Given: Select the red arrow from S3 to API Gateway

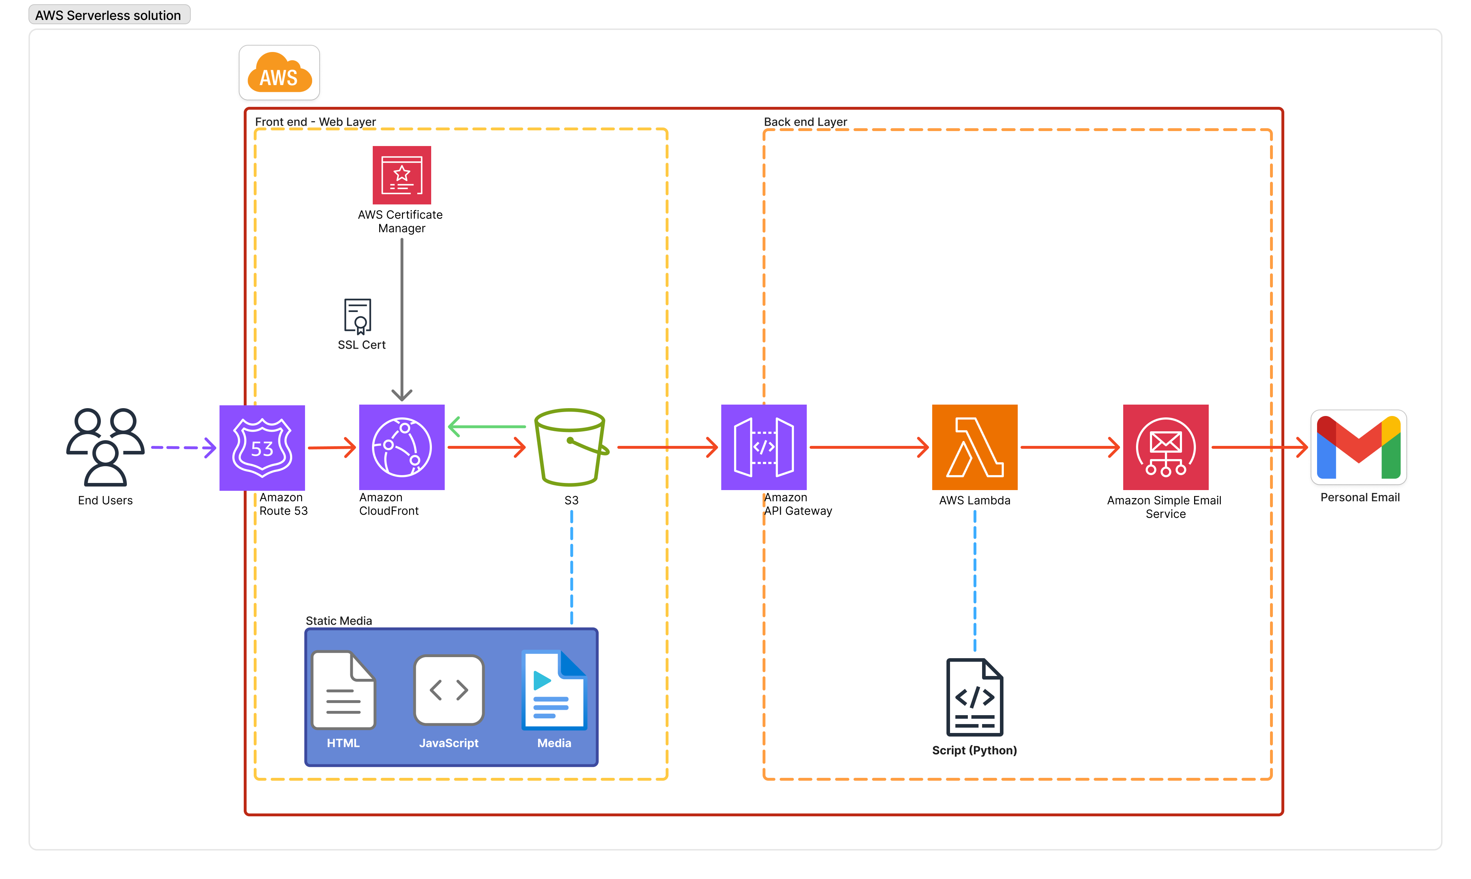Looking at the screenshot, I should pyautogui.click(x=667, y=447).
